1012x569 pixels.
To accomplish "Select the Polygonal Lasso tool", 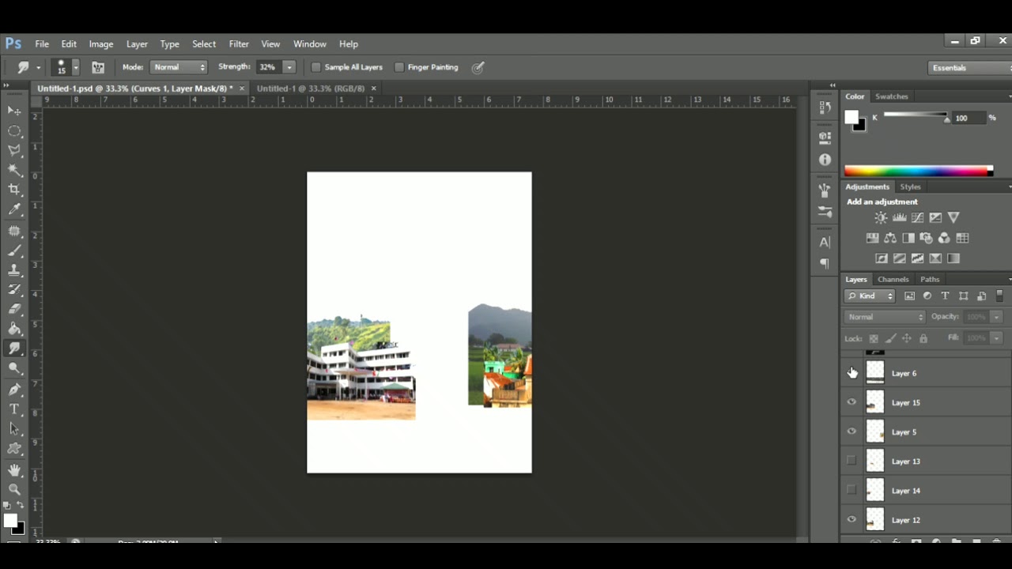I will [14, 150].
